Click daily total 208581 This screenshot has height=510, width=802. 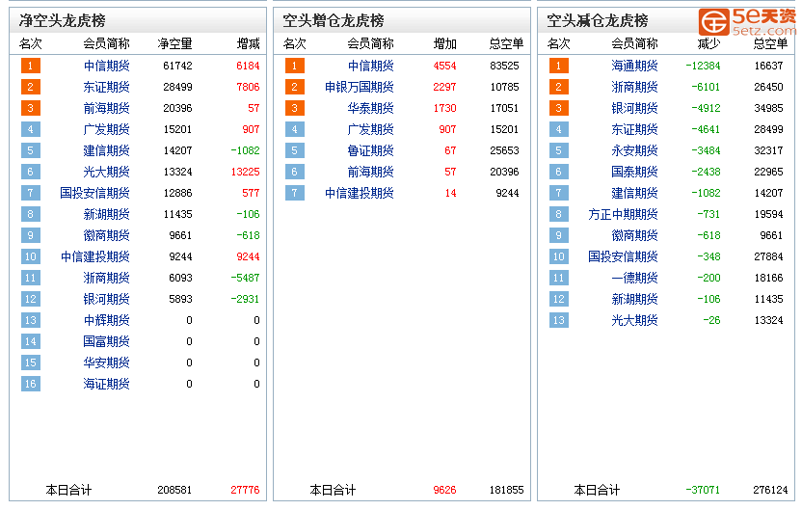[x=174, y=490]
